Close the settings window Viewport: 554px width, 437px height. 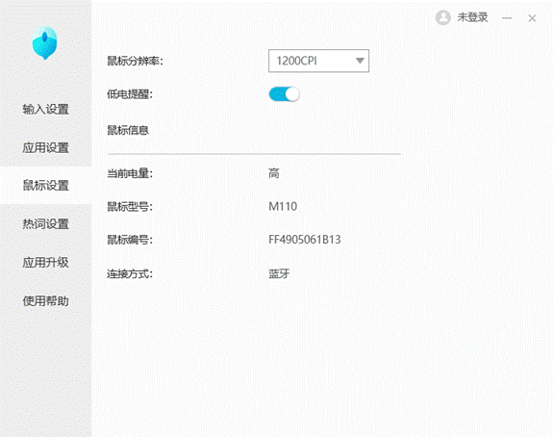(x=532, y=18)
